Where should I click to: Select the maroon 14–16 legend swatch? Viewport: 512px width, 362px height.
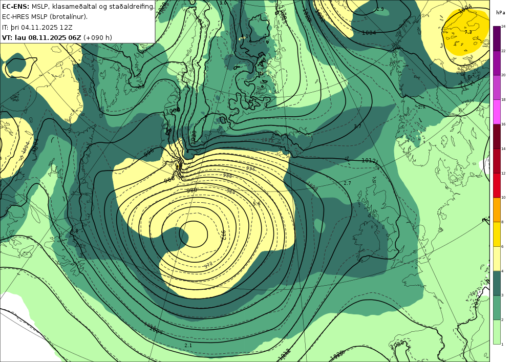click(497, 136)
